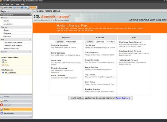The width and height of the screenshot is (167, 122).
Task: Click the Edit custom report icon
Action: (x=3, y=63)
